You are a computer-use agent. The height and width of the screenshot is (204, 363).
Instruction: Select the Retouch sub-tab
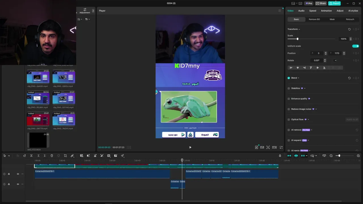[x=350, y=19]
